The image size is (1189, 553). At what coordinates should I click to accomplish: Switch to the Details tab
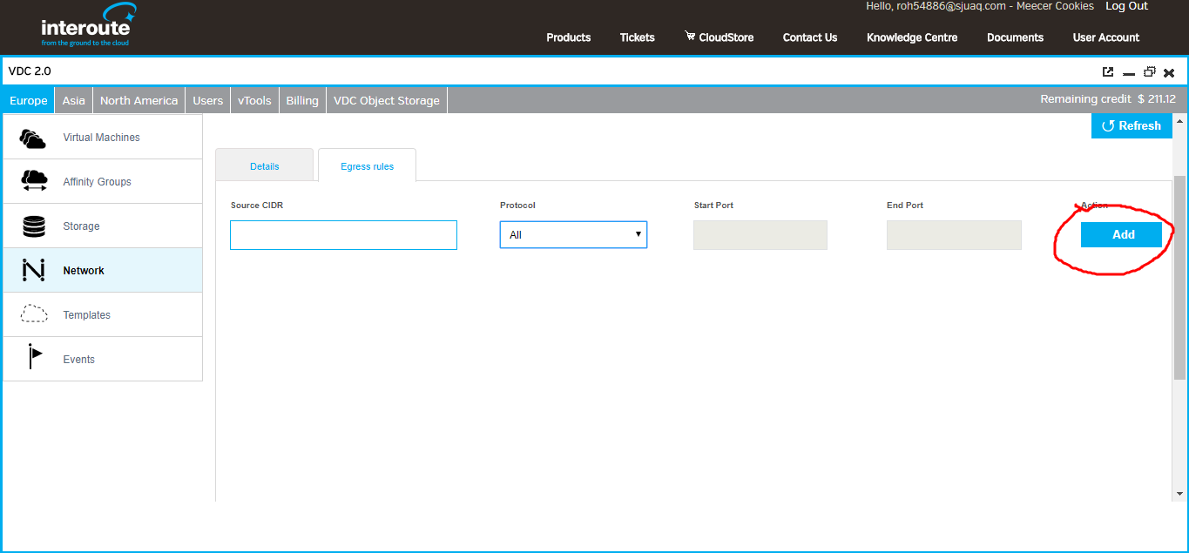pyautogui.click(x=265, y=165)
